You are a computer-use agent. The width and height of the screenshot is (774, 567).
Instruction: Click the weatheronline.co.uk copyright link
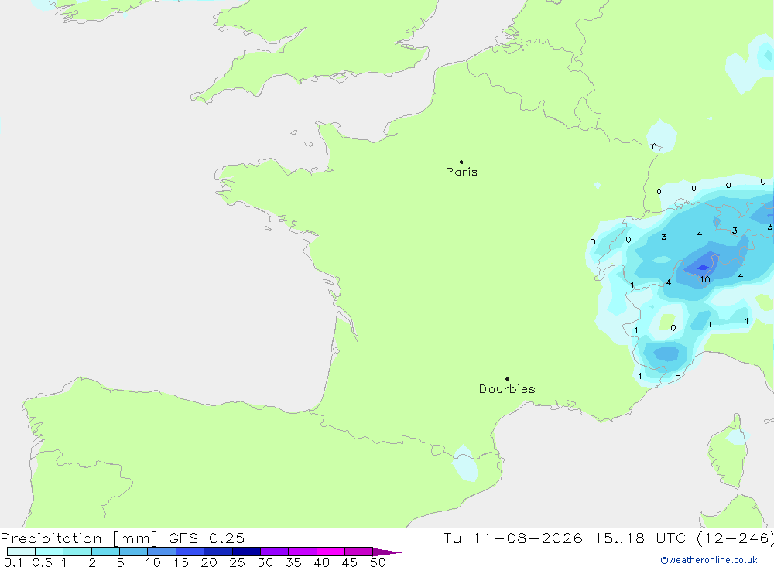pos(708,560)
